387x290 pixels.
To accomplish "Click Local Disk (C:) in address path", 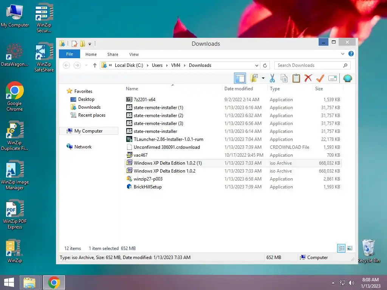I will (x=129, y=65).
